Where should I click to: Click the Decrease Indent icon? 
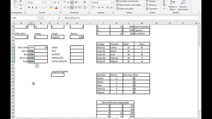(x=76, y=7)
